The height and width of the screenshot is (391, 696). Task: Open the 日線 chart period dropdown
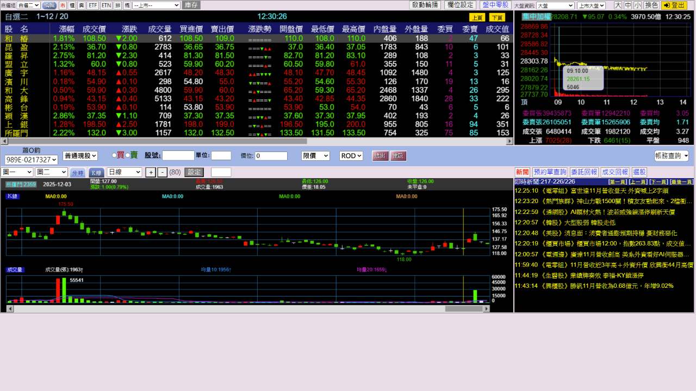tap(124, 172)
